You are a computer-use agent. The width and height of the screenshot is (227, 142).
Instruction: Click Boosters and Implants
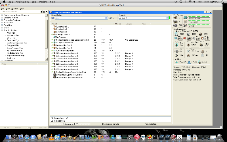[x=110, y=124]
